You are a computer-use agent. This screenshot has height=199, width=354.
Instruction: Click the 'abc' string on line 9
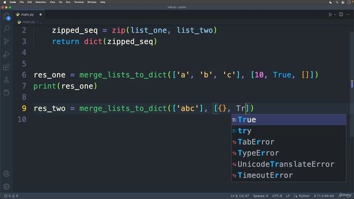(x=188, y=108)
